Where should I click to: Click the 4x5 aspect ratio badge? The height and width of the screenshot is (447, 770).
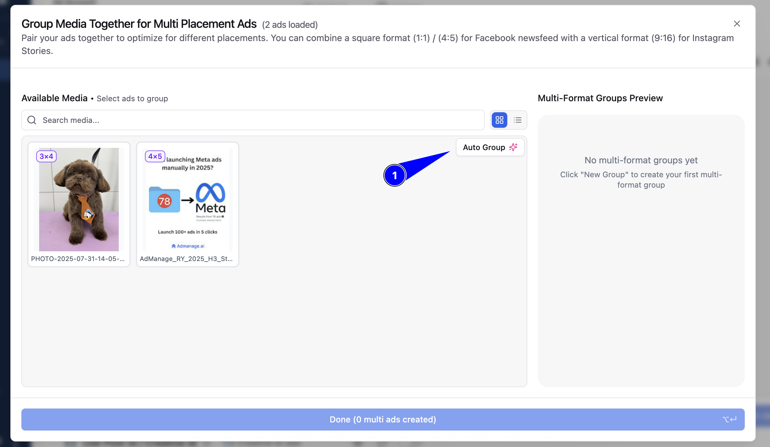click(155, 156)
